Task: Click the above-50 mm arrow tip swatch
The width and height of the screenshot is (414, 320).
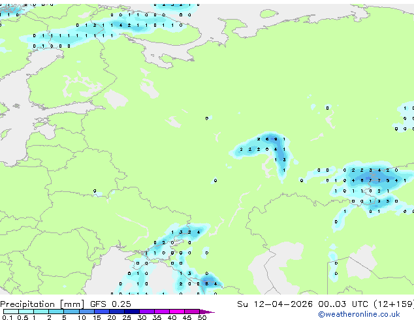Action: [207, 312]
